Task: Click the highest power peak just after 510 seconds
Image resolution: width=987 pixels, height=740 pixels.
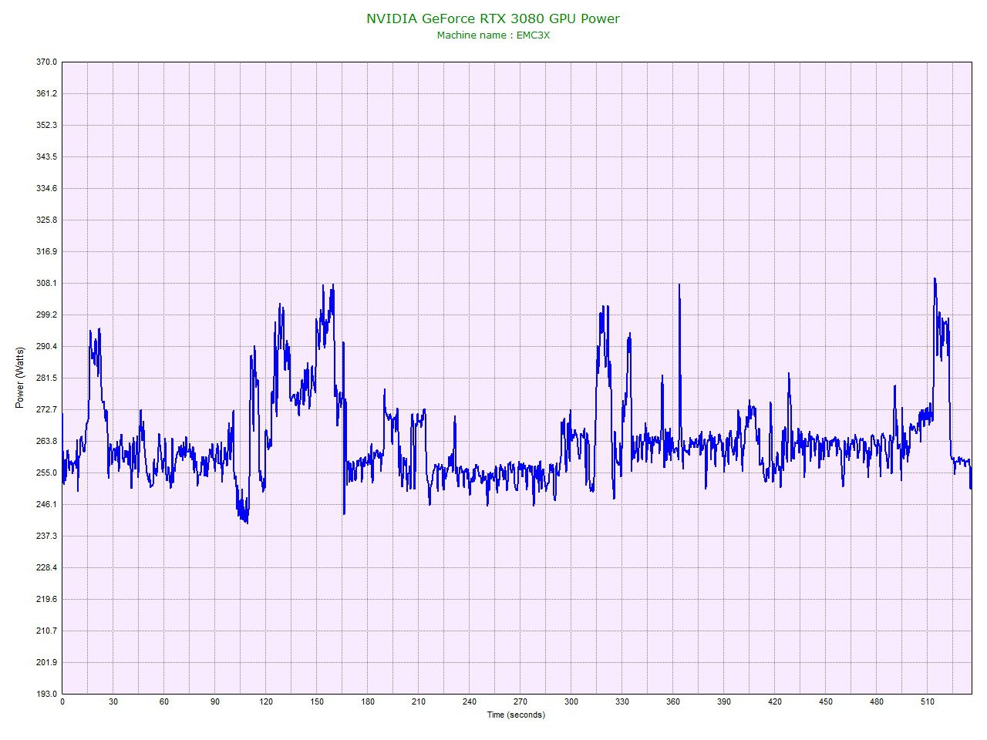Action: 935,279
